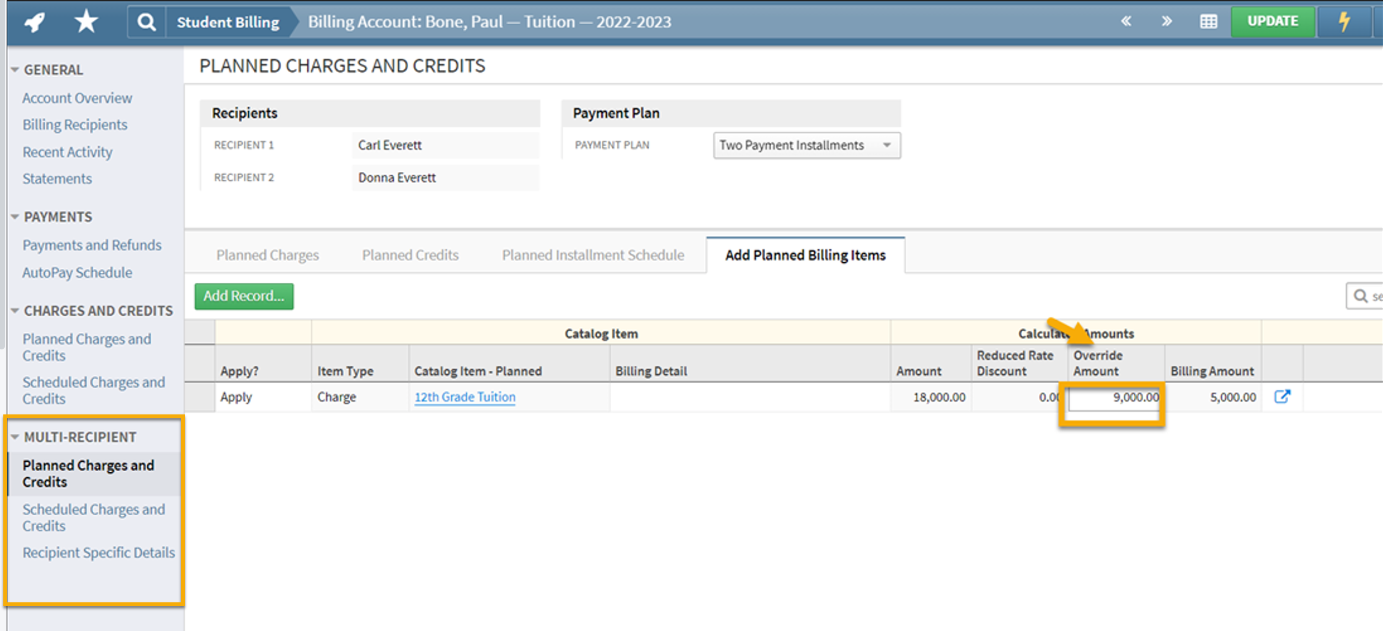Toggle Apply for the 12th Grade Tuition charge
The width and height of the screenshot is (1383, 631).
click(x=236, y=397)
